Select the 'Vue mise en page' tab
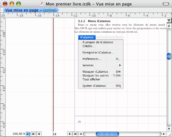This screenshot has width=172, height=137. [31, 10]
